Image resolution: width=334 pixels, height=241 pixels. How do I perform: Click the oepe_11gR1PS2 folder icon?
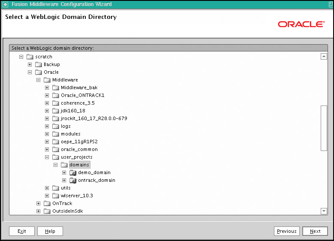point(56,142)
